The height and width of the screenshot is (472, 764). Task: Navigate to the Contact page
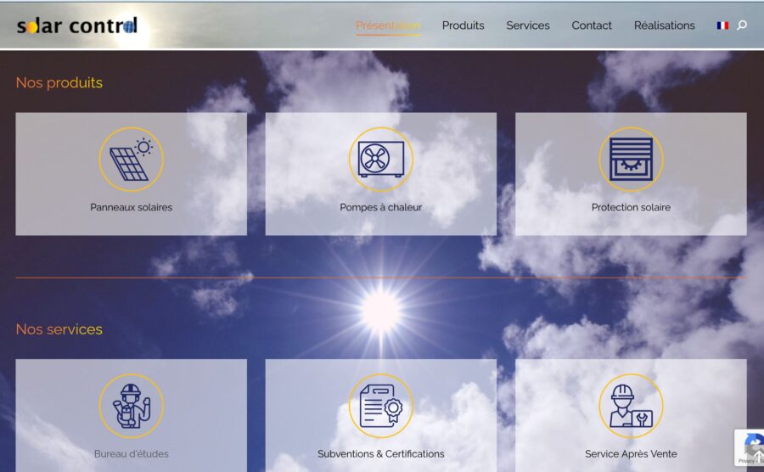(592, 25)
